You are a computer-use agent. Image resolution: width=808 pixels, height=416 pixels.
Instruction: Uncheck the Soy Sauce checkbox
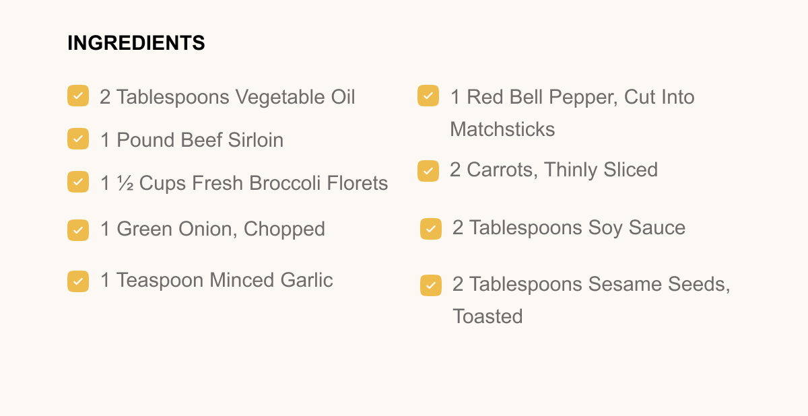tap(431, 229)
